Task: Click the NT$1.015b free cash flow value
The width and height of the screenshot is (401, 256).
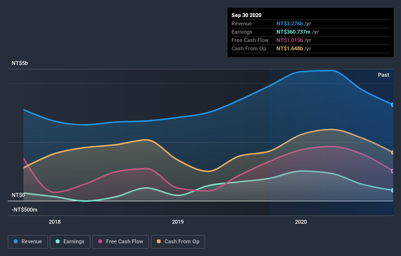Action: point(290,40)
